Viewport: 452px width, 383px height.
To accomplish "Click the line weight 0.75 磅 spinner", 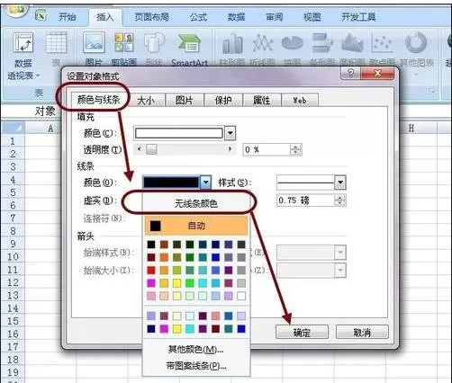I will [340, 200].
